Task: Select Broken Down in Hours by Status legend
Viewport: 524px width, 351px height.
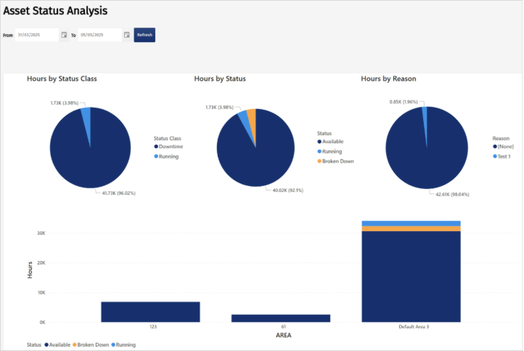Action: [x=335, y=161]
